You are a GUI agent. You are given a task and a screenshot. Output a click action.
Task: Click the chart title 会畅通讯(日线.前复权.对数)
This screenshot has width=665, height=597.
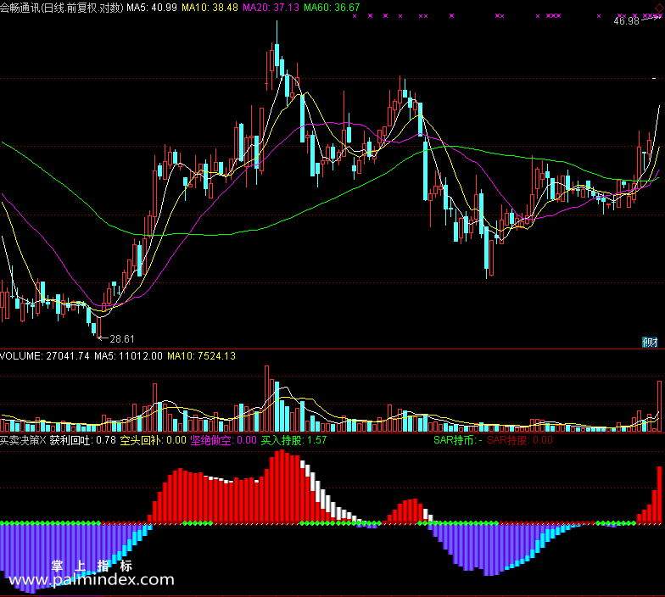tap(62, 8)
